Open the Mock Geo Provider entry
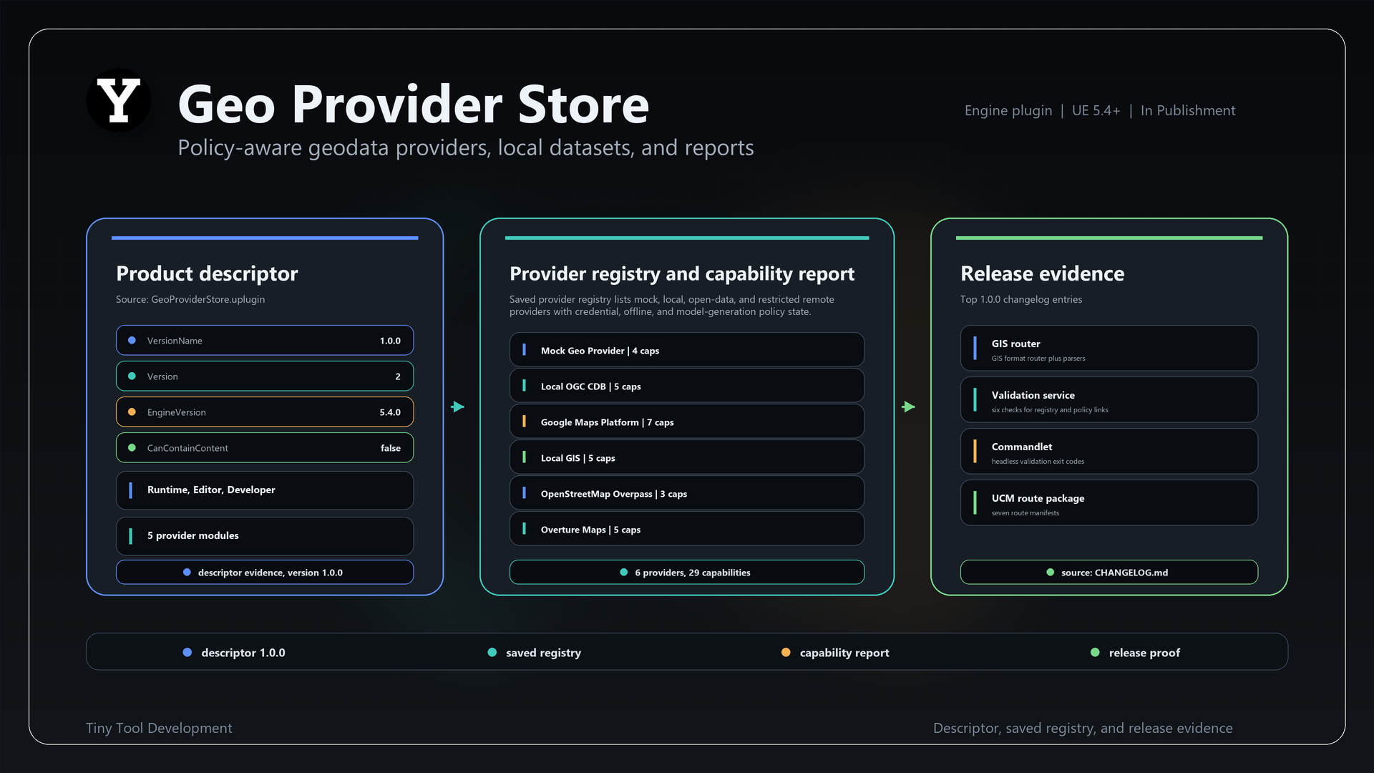This screenshot has width=1374, height=773. coord(687,350)
